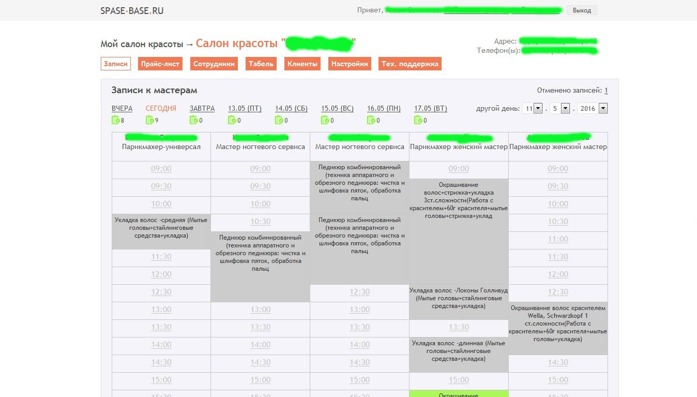
Task: Select the clipboard icon below 16.05 (ПН)
Action: [371, 120]
